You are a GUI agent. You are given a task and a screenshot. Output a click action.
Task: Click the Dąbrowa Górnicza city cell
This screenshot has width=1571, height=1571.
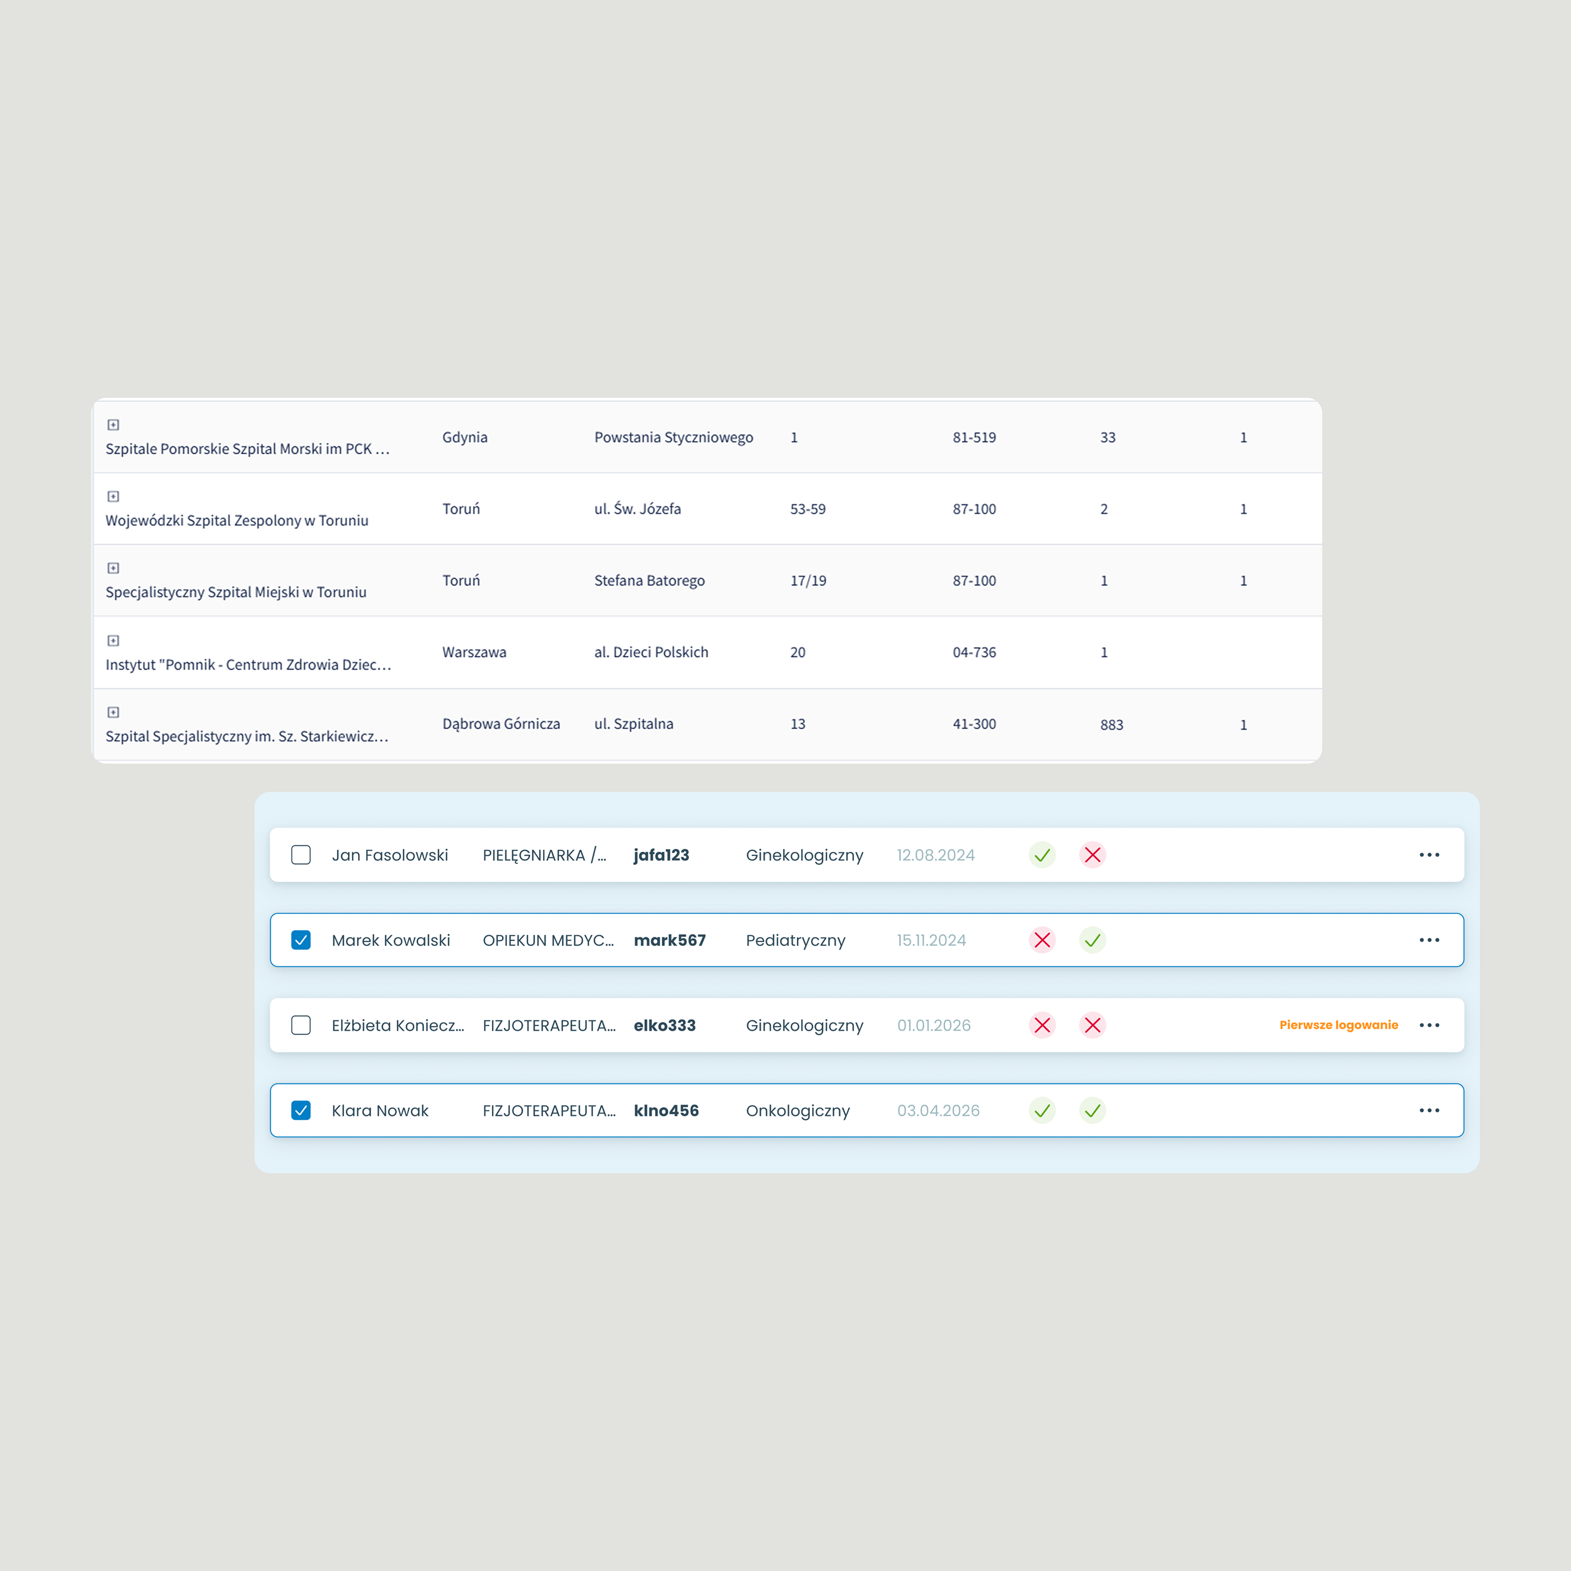pos(501,724)
